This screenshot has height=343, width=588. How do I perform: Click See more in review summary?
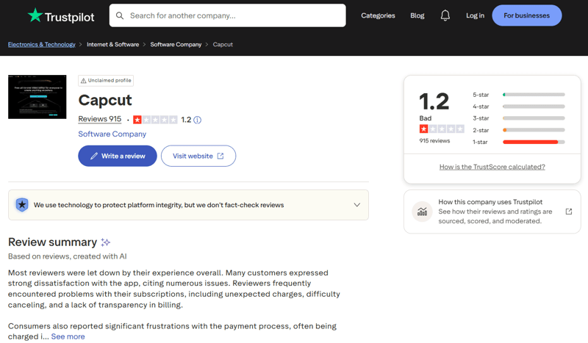point(68,336)
